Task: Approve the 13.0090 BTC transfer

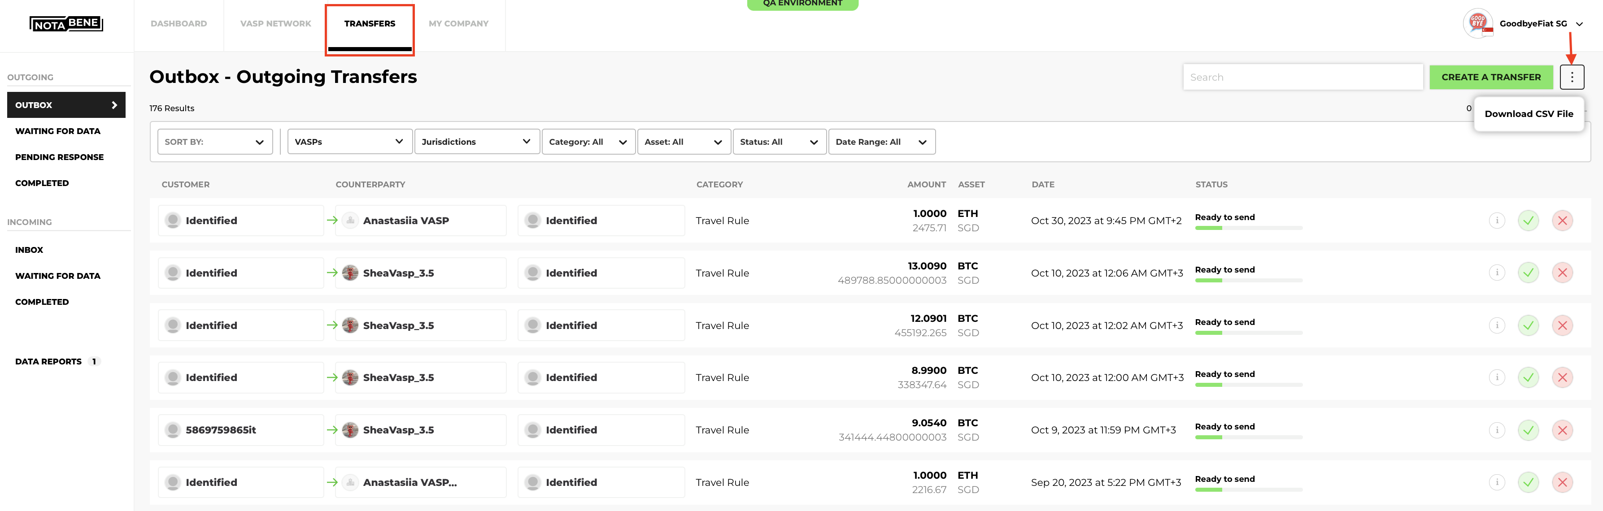Action: point(1528,272)
